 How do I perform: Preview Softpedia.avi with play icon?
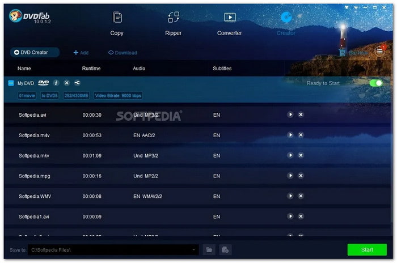pyautogui.click(x=290, y=114)
